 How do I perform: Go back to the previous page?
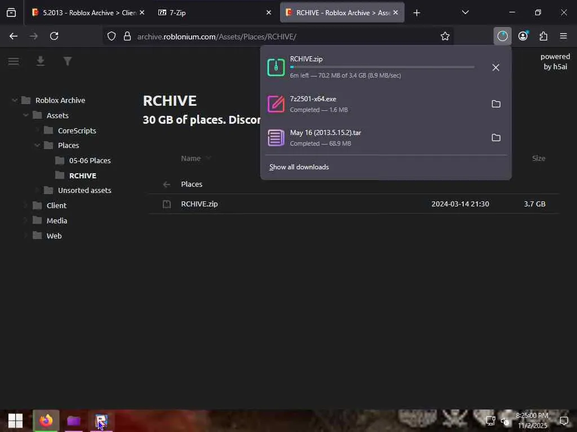point(14,36)
